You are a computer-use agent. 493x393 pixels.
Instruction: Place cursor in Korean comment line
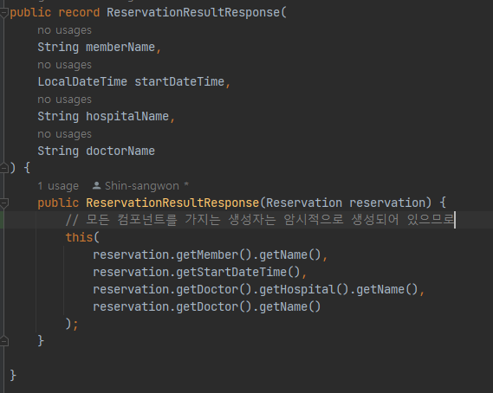click(260, 220)
